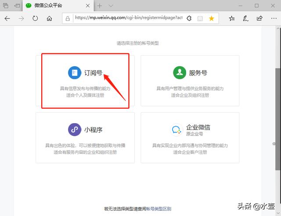The height and width of the screenshot is (216, 281).
Task: Click the browser back arrow
Action: [x=7, y=18]
